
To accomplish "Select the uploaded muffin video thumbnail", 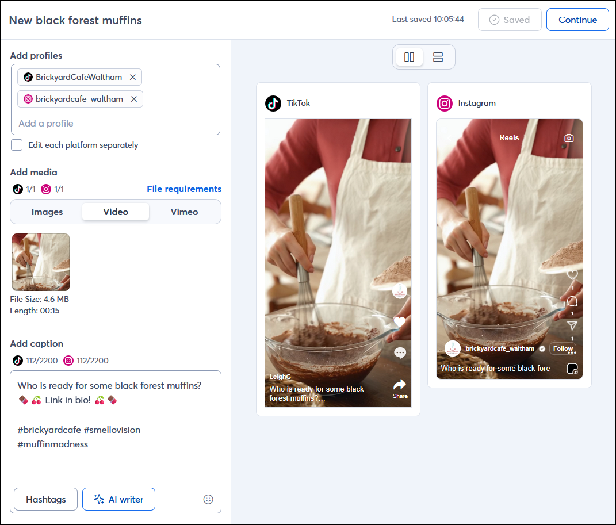I will coord(40,262).
